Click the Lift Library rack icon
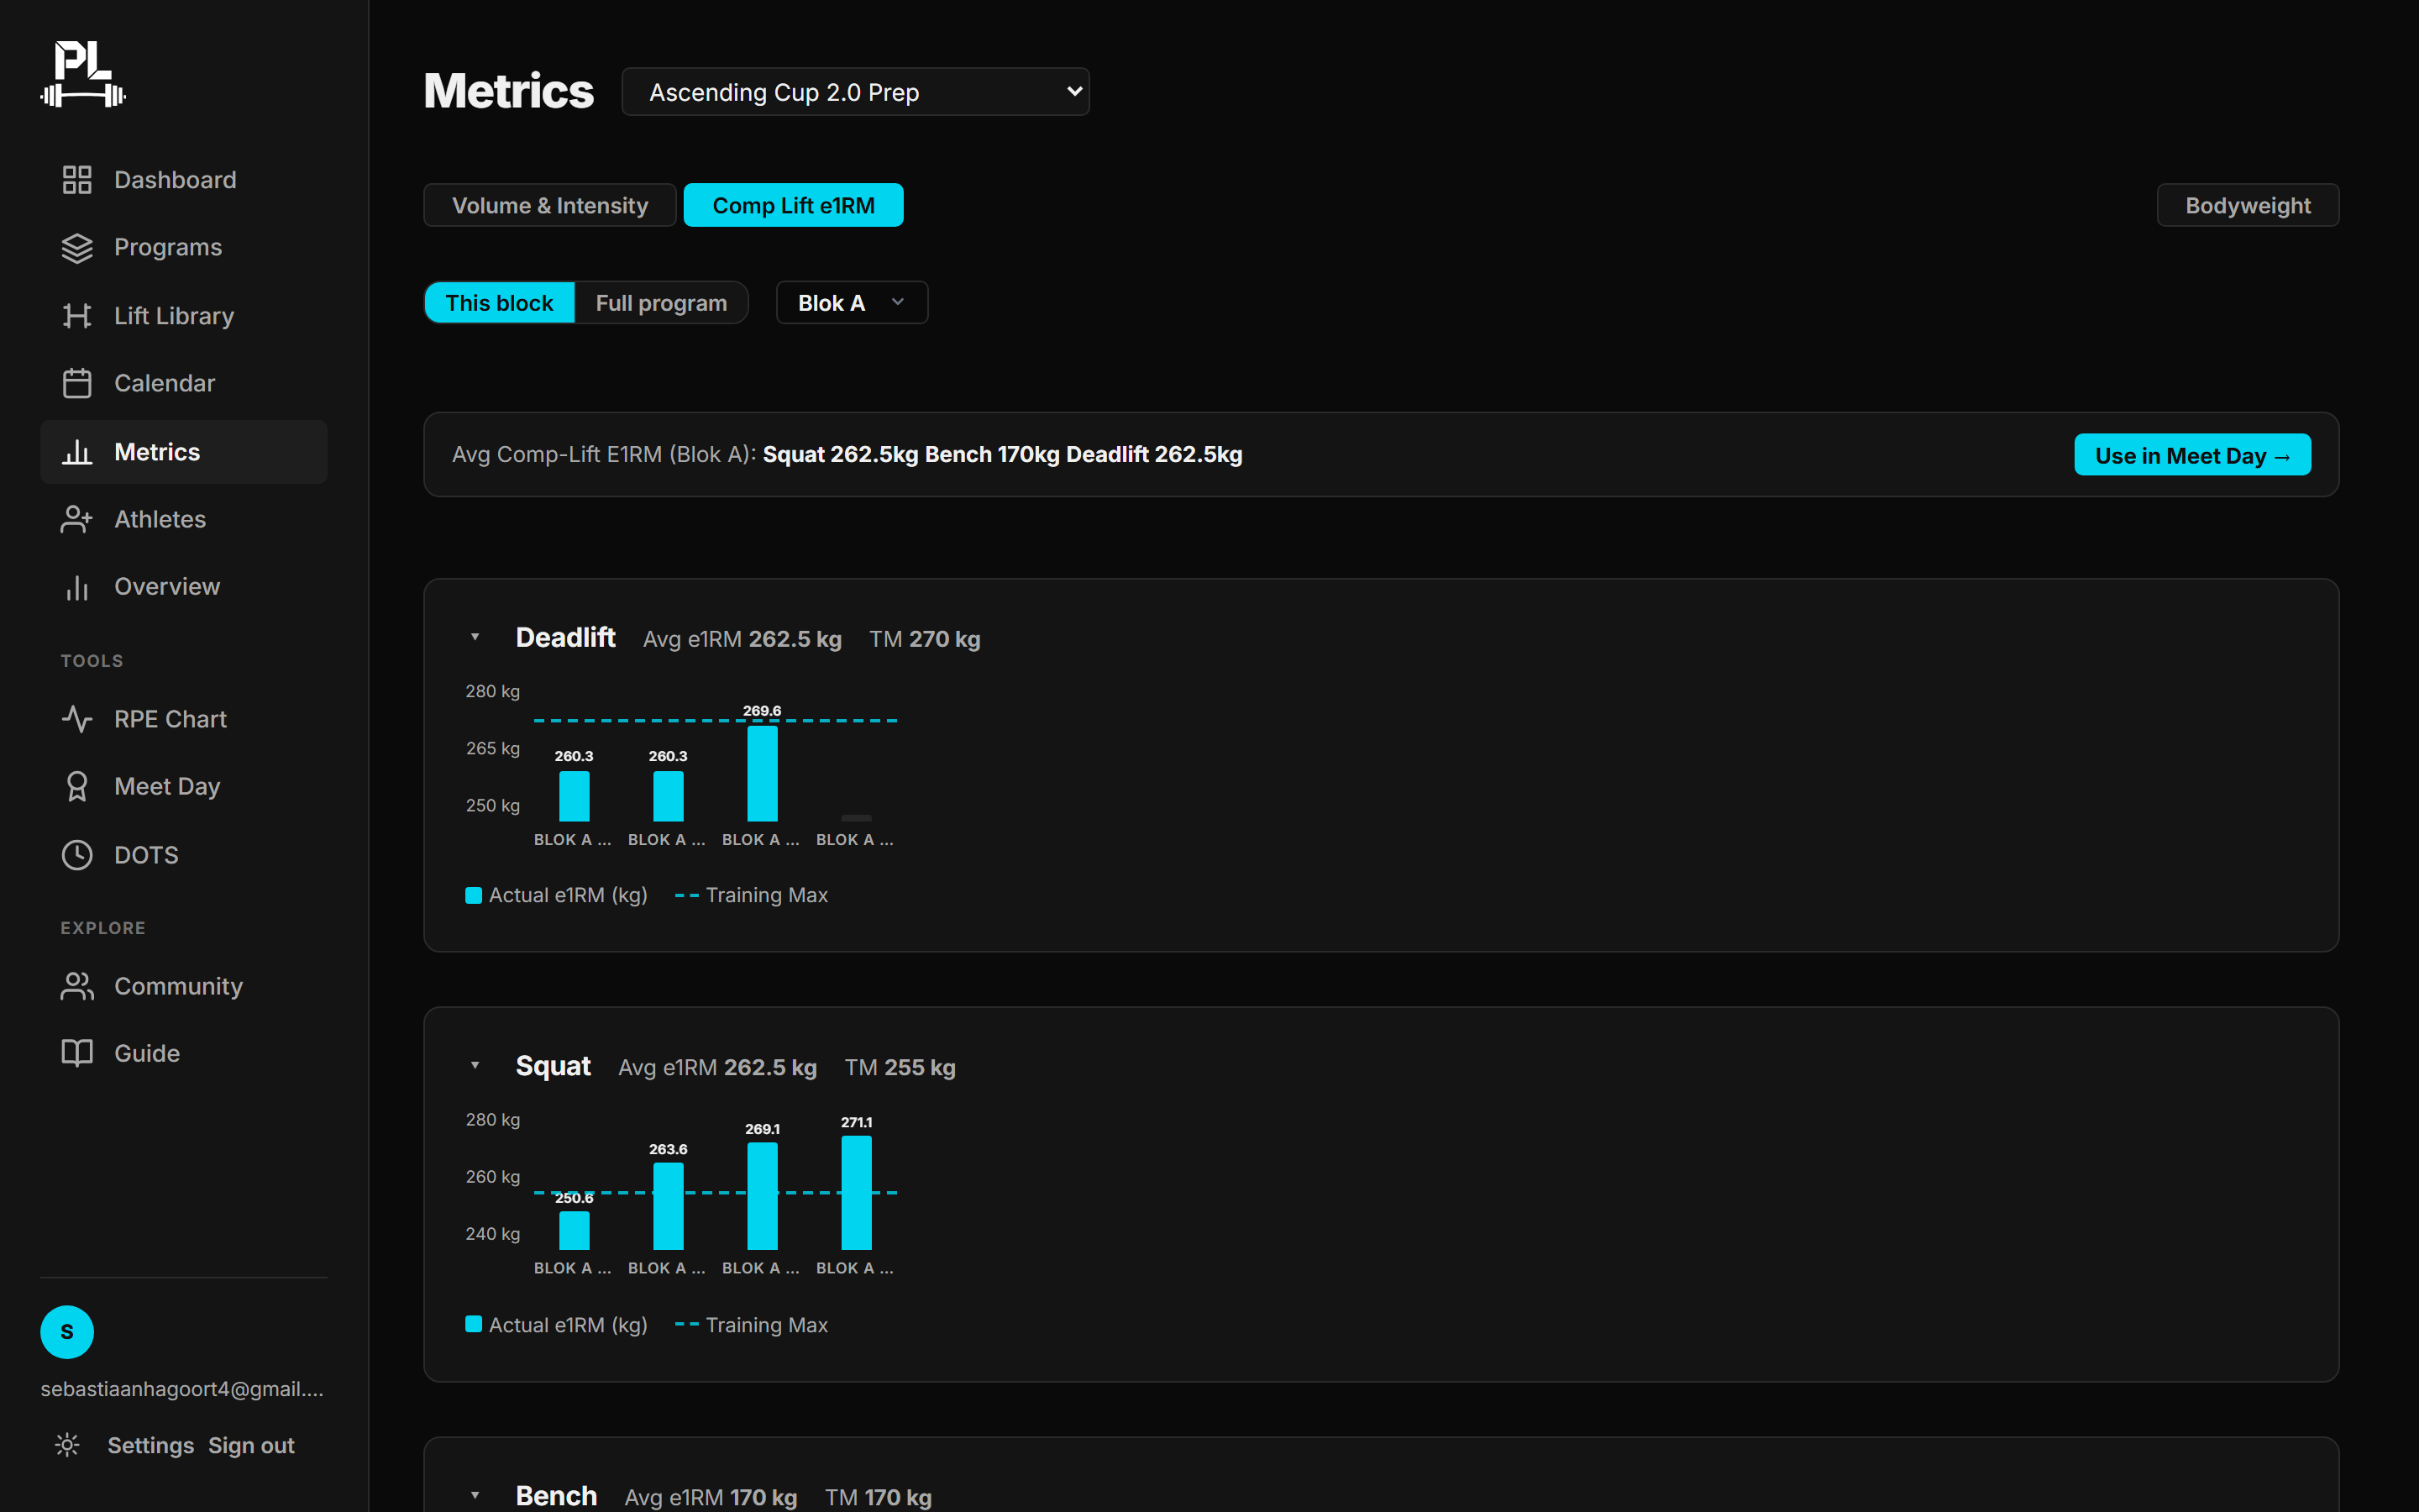2419x1512 pixels. [77, 316]
